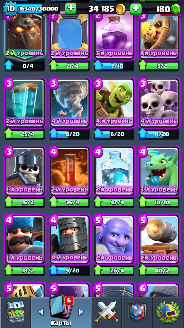Tap the experience bar 16340/30000
Image resolution: width=184 pixels, height=328 pixels.
(x=38, y=9)
